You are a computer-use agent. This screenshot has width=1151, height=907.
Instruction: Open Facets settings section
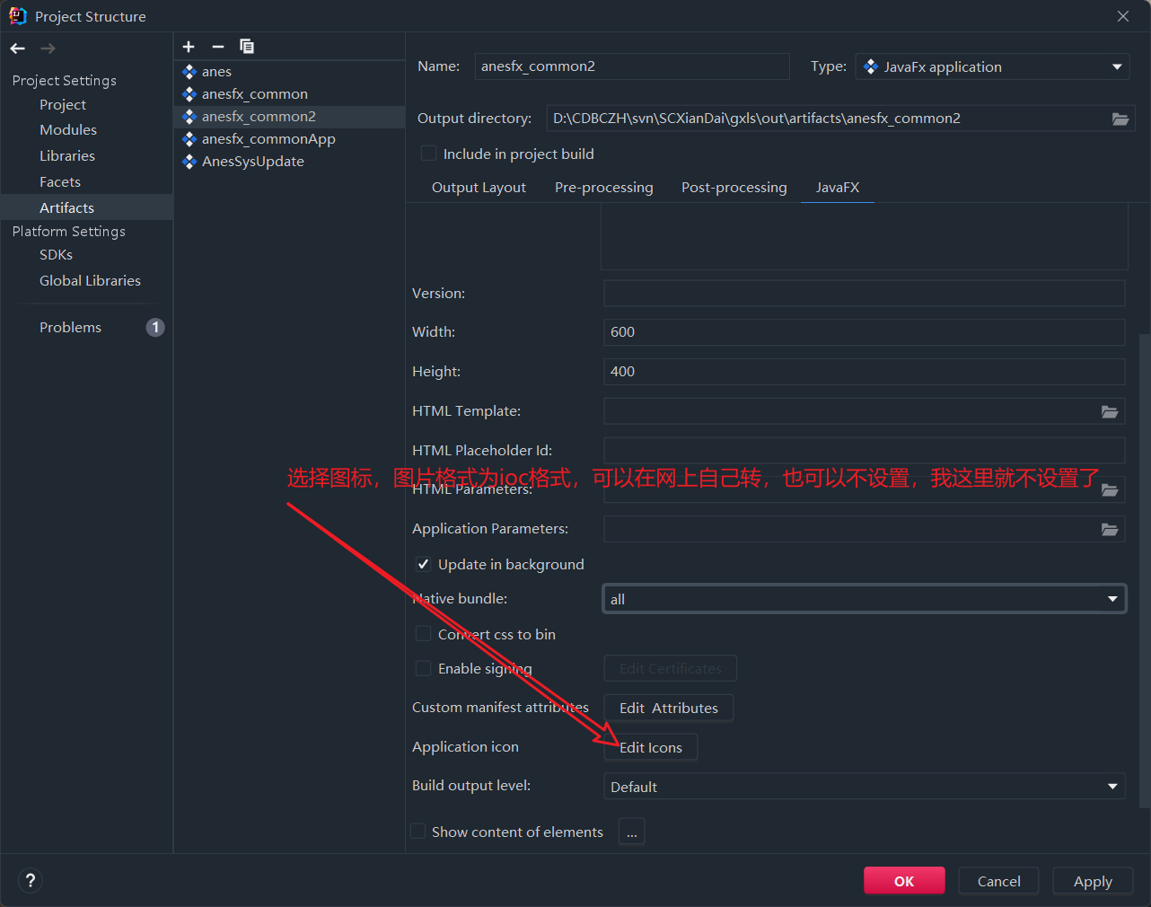pyautogui.click(x=60, y=181)
